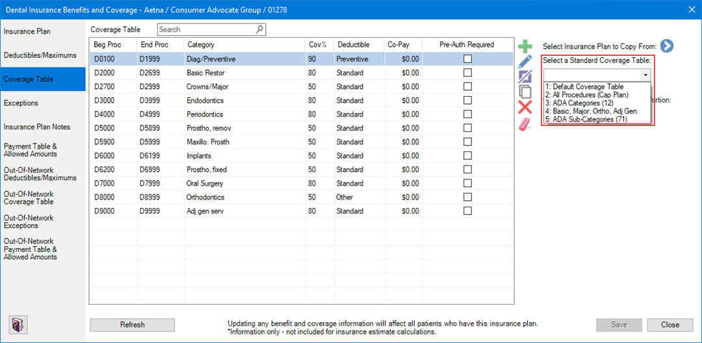Enable Pre-Auth Required for Orthodontics row
This screenshot has height=343, width=702.
tap(467, 197)
